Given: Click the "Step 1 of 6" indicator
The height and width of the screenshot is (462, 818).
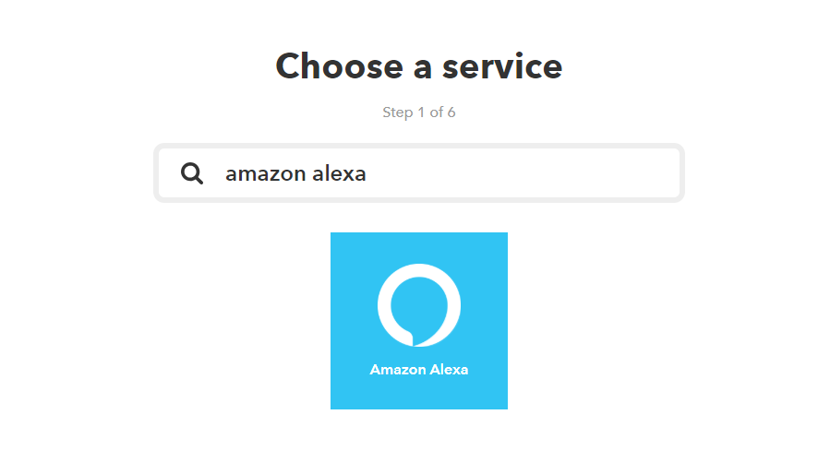Looking at the screenshot, I should [x=419, y=113].
